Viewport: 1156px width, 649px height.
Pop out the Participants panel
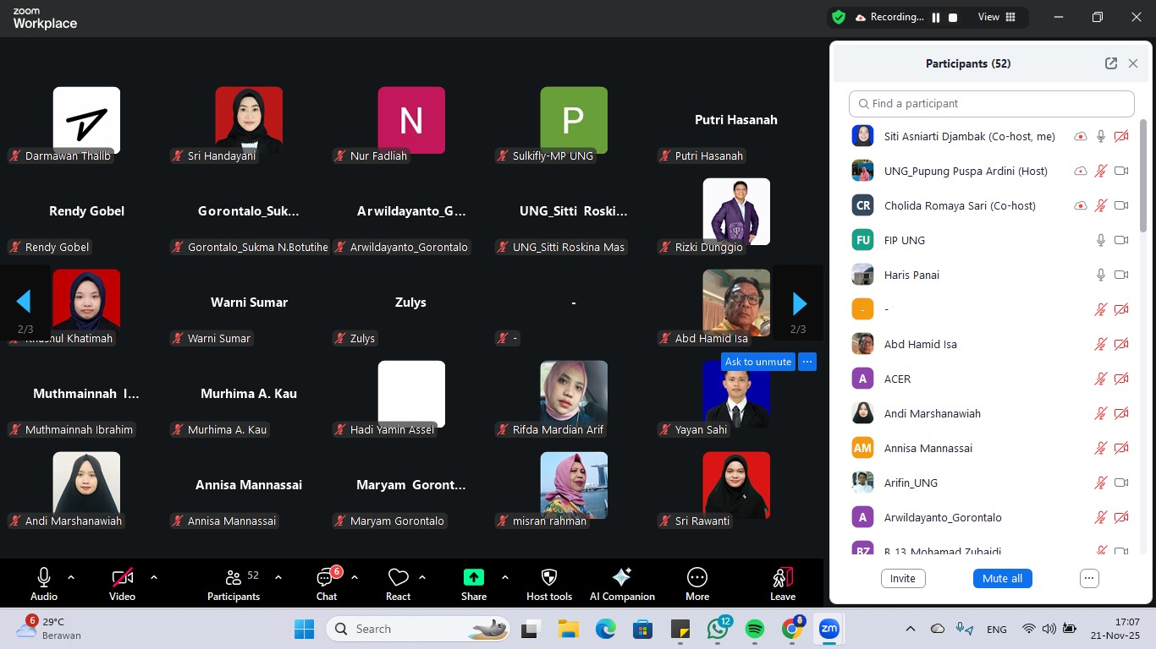pyautogui.click(x=1111, y=63)
